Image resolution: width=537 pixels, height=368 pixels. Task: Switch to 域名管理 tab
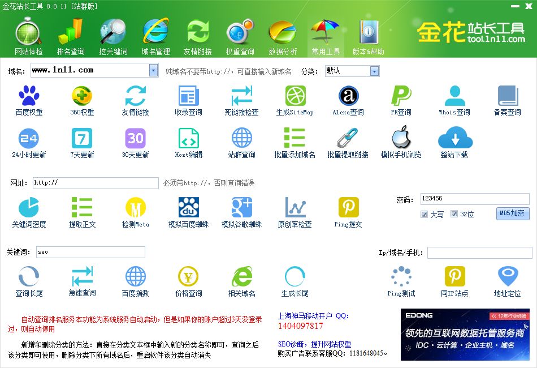pos(155,37)
